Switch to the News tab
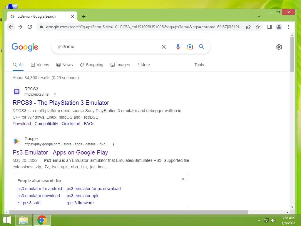Screen dimensions: 301x226 click(64, 65)
